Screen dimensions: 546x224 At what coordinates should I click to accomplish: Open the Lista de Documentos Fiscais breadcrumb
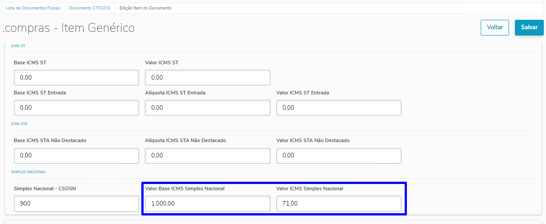33,8
